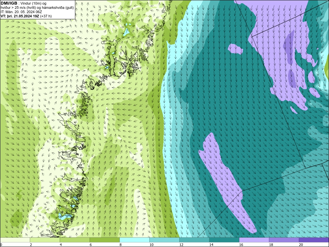Viewport: 329px width, 247px height.
Task: Click the 12–14 m/s teal legend swatch
Action: point(194,240)
